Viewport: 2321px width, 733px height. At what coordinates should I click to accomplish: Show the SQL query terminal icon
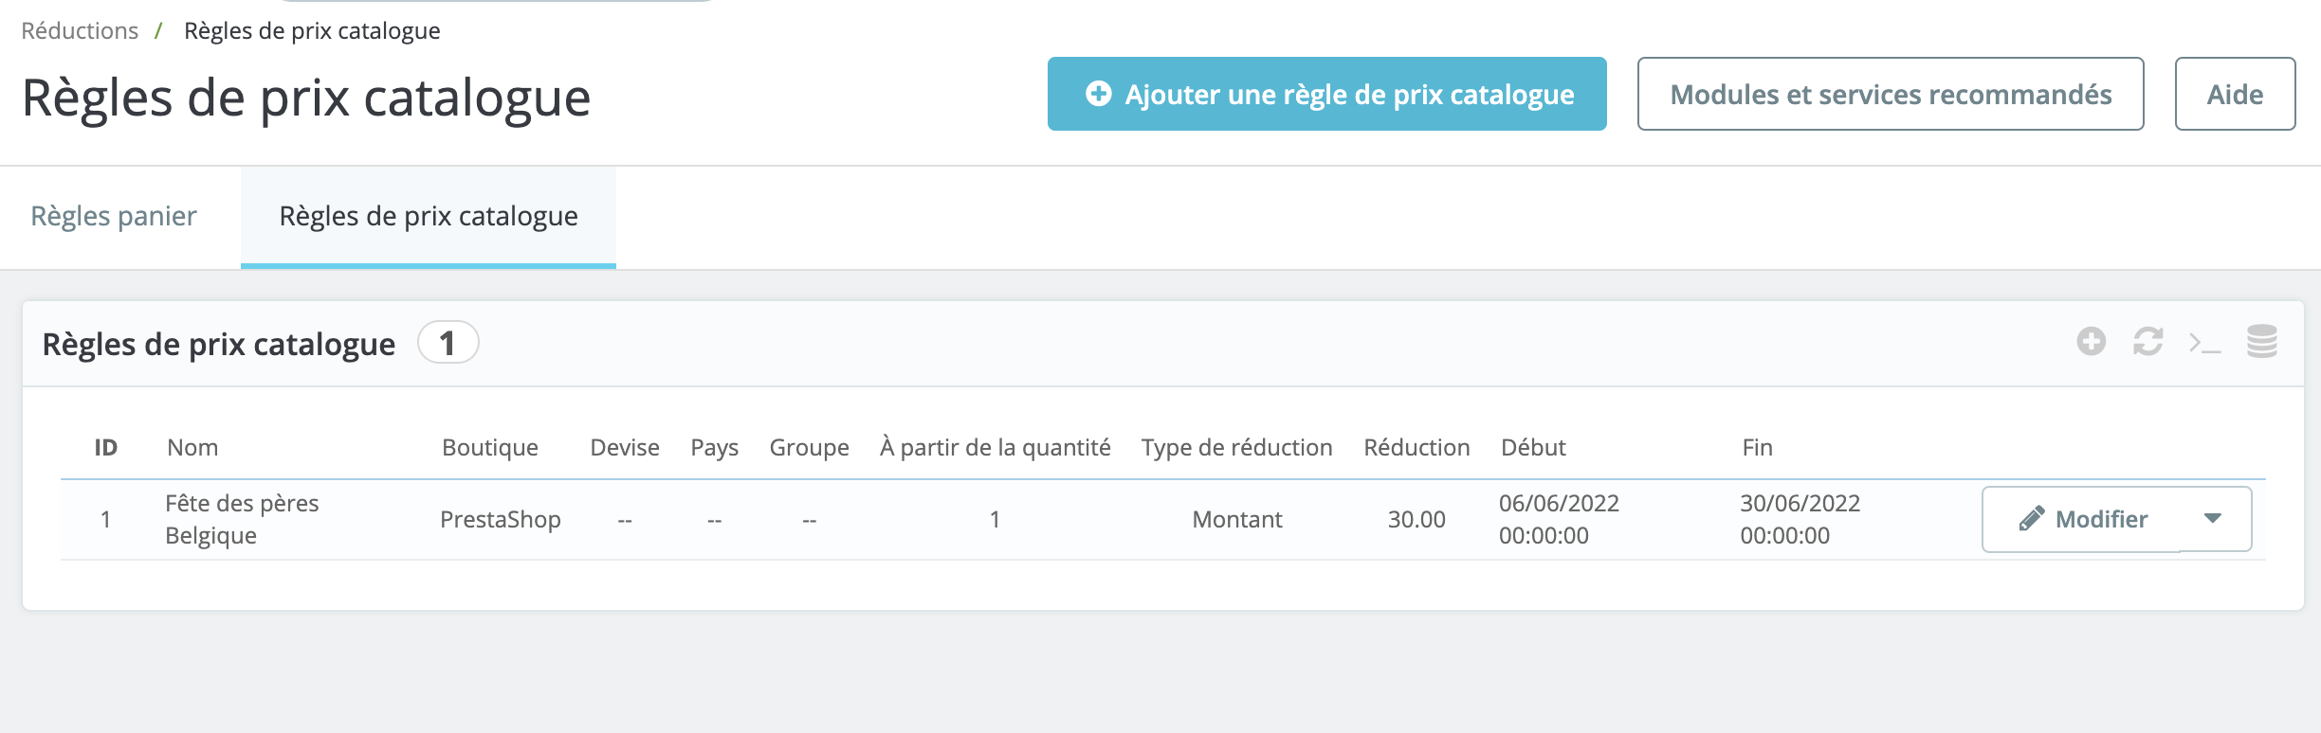pos(2204,343)
